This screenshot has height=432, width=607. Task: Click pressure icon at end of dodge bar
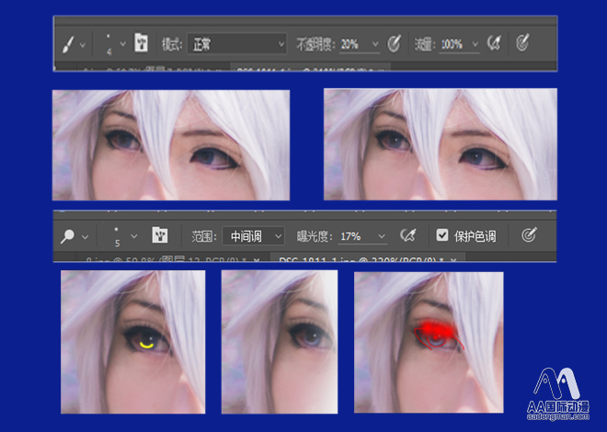tap(529, 235)
